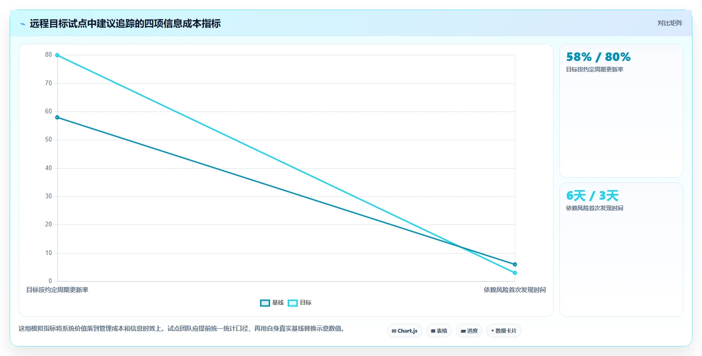Click the y-axis tick label 80

[48, 55]
